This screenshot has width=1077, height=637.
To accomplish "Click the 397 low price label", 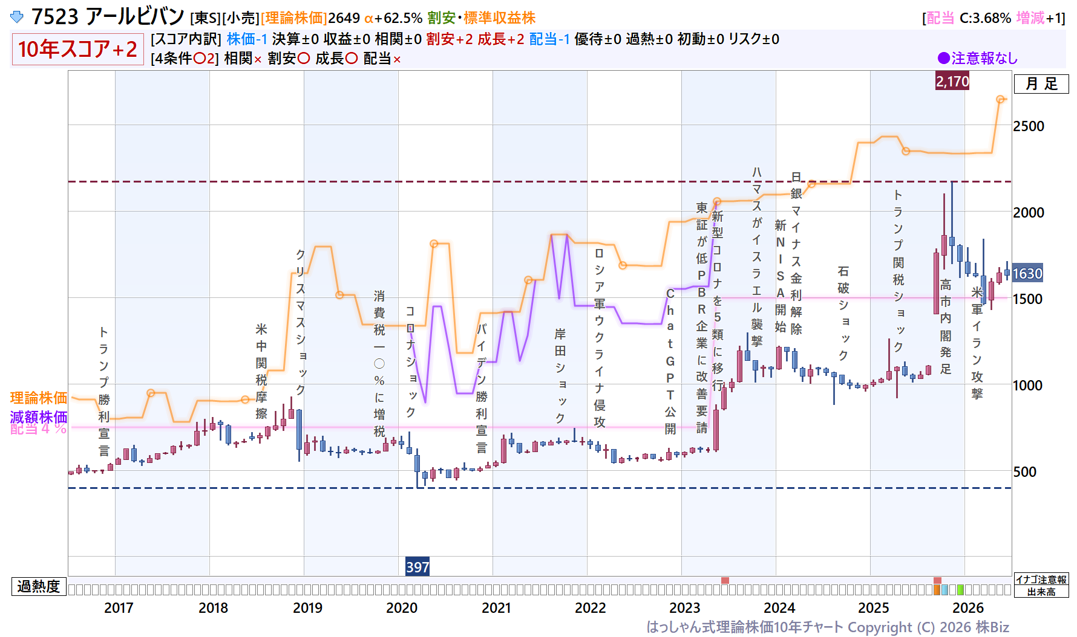I will pyautogui.click(x=417, y=567).
